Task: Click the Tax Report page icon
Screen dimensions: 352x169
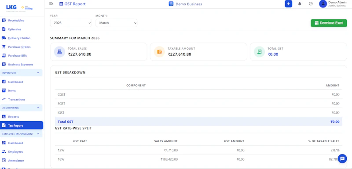Action: (4, 126)
